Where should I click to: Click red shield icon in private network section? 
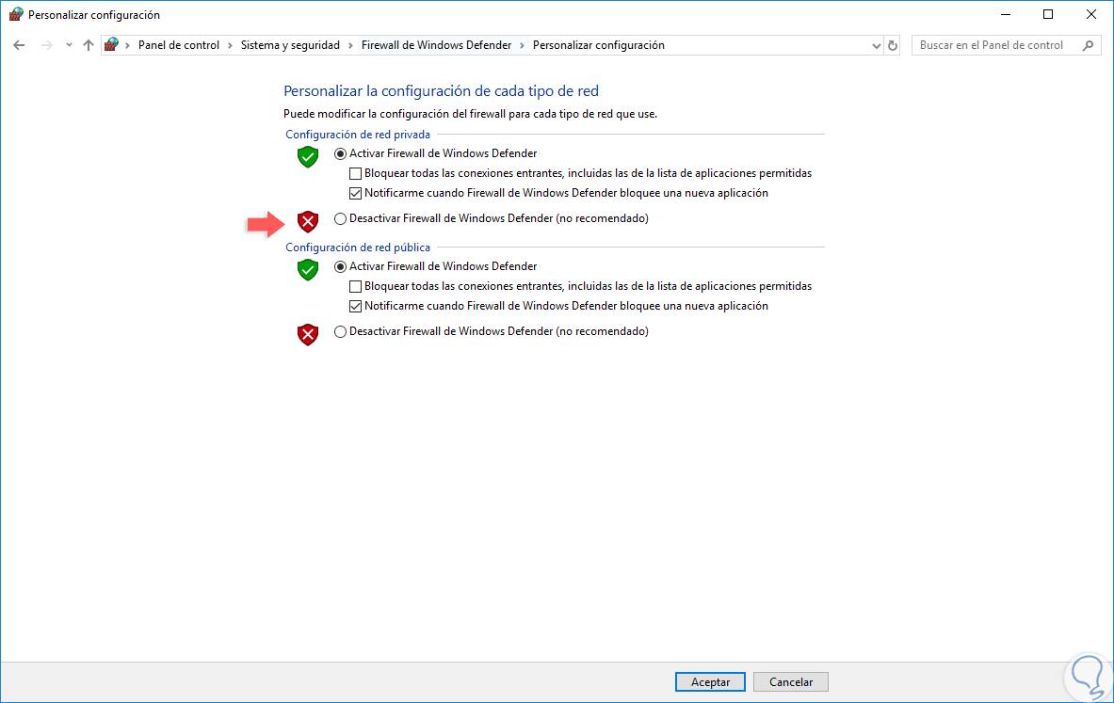click(308, 221)
